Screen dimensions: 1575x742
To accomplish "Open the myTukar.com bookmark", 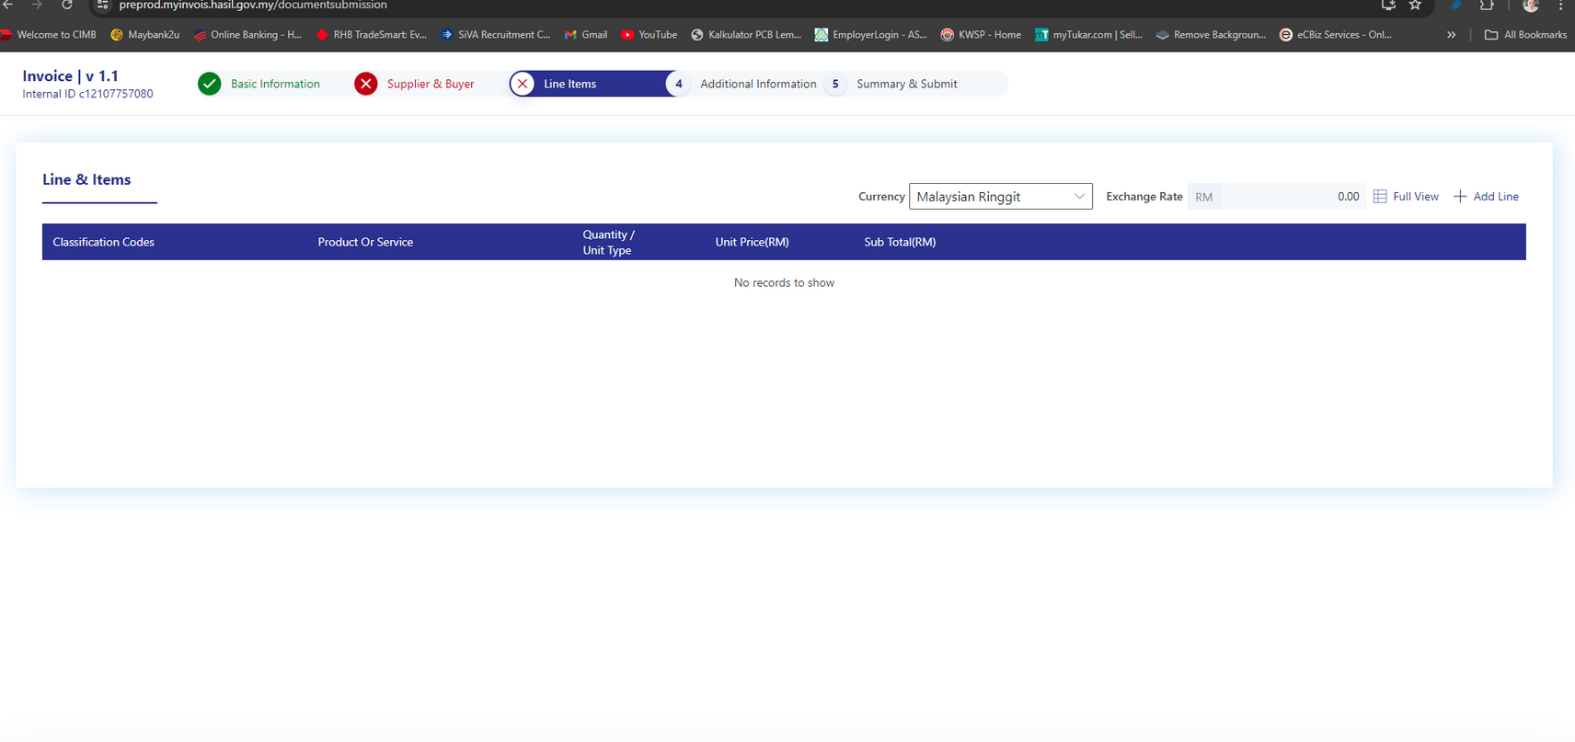I will (1089, 35).
